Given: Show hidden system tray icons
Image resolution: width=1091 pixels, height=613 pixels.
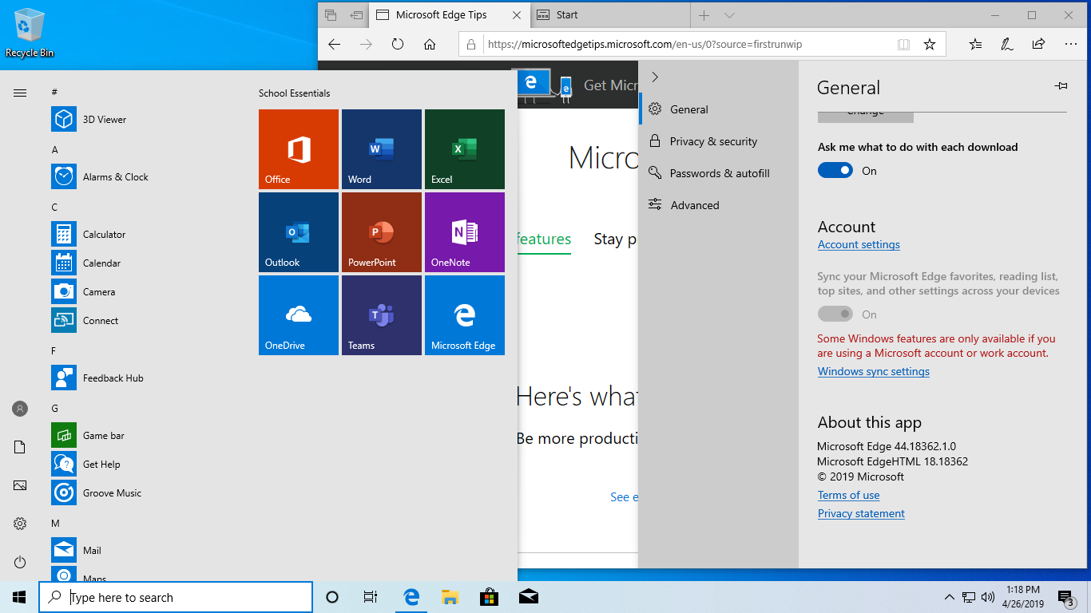Looking at the screenshot, I should click(x=949, y=597).
